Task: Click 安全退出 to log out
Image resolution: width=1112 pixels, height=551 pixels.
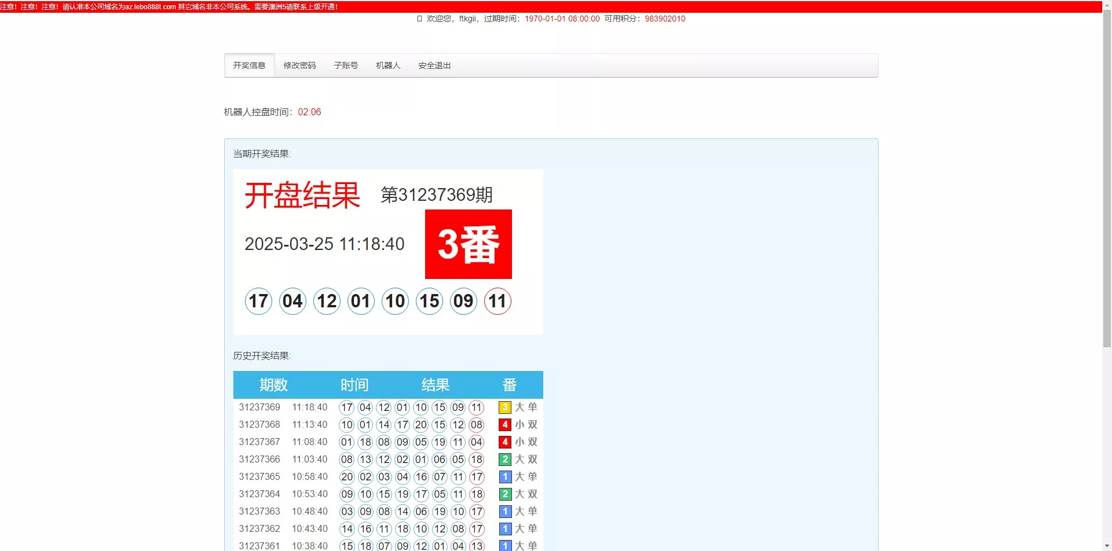Action: (434, 65)
